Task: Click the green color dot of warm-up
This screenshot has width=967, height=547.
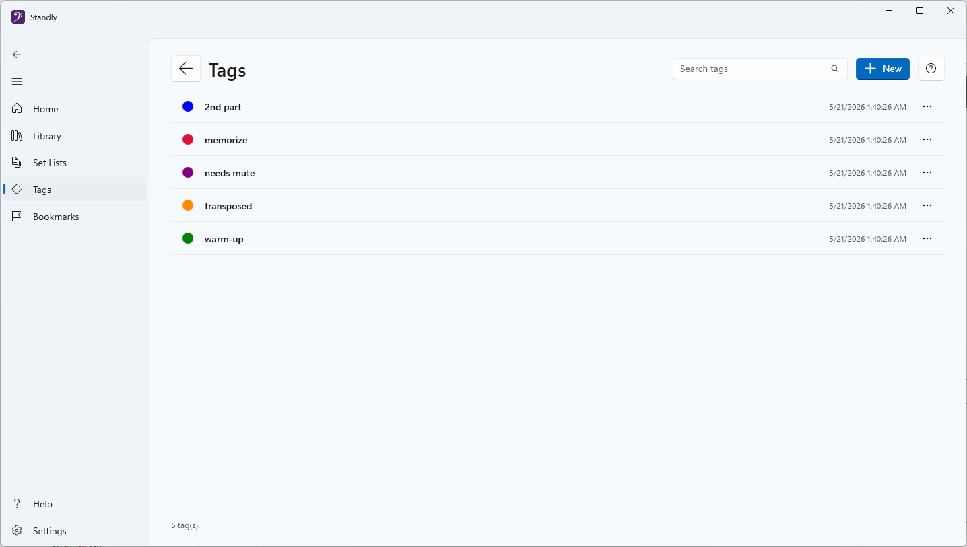Action: [x=188, y=238]
